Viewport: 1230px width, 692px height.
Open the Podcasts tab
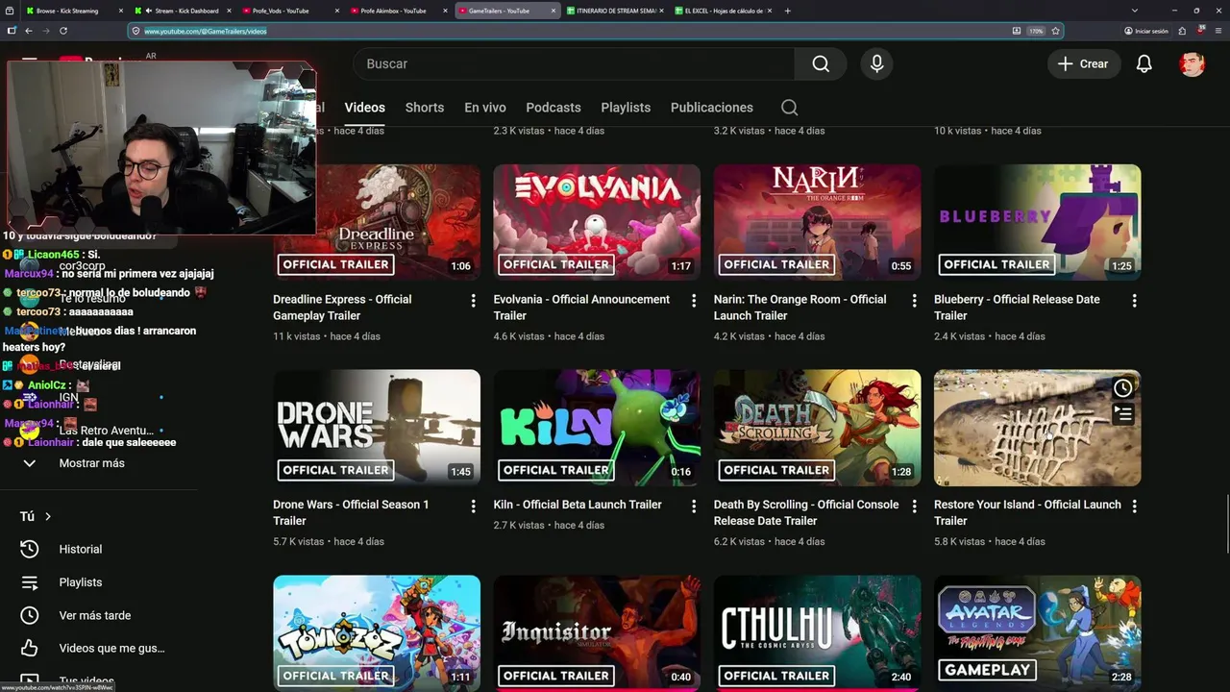pos(553,108)
